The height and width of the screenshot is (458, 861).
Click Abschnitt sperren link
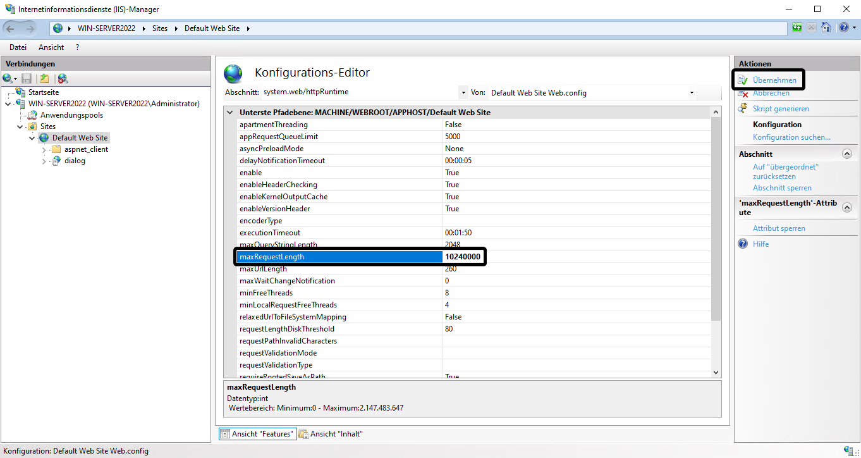(782, 188)
